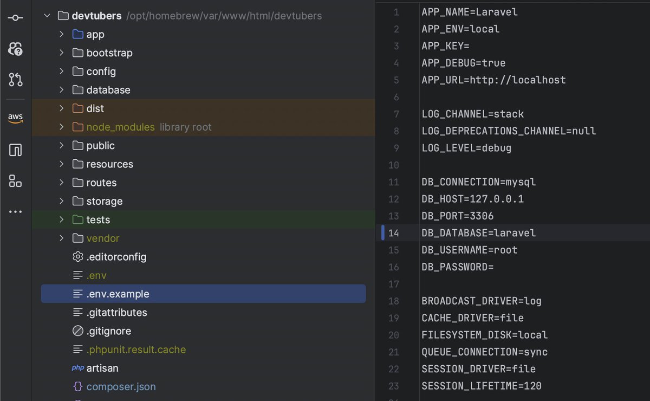This screenshot has width=650, height=401.
Task: Click the php icon beside artisan
Action: [x=78, y=368]
